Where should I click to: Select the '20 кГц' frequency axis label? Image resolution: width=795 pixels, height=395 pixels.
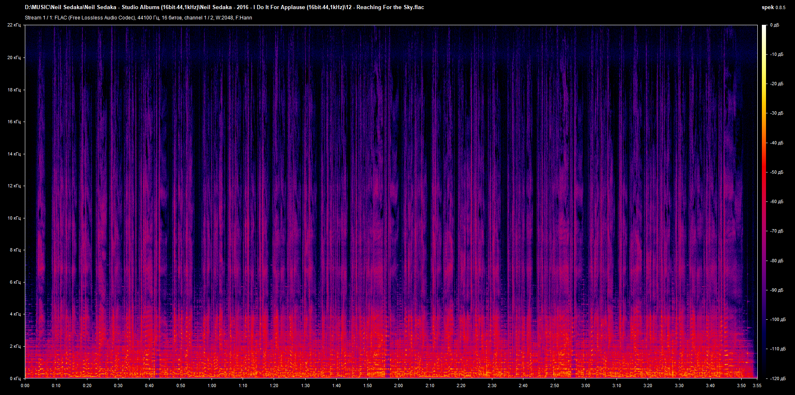coord(14,57)
